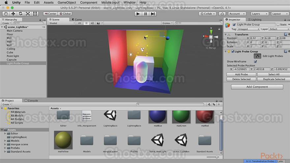Image resolution: width=290 pixels, height=163 pixels.
Task: Expand the Standard Assets folder tree
Action: point(5,151)
